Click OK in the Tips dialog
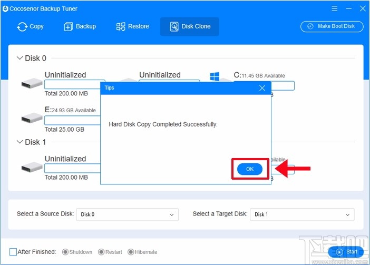 coord(250,169)
